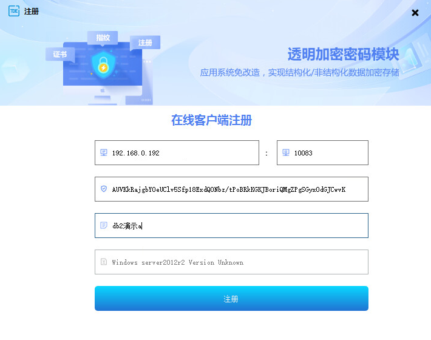Click the 证书 bubble in the banner
The width and height of the screenshot is (431, 340).
point(60,54)
